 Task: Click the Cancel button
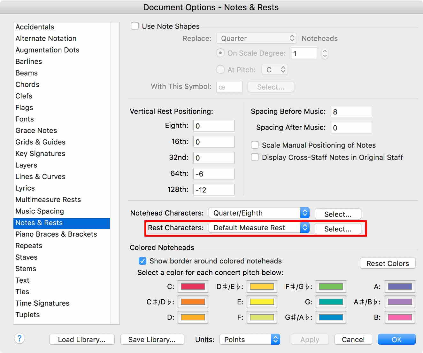(353, 340)
